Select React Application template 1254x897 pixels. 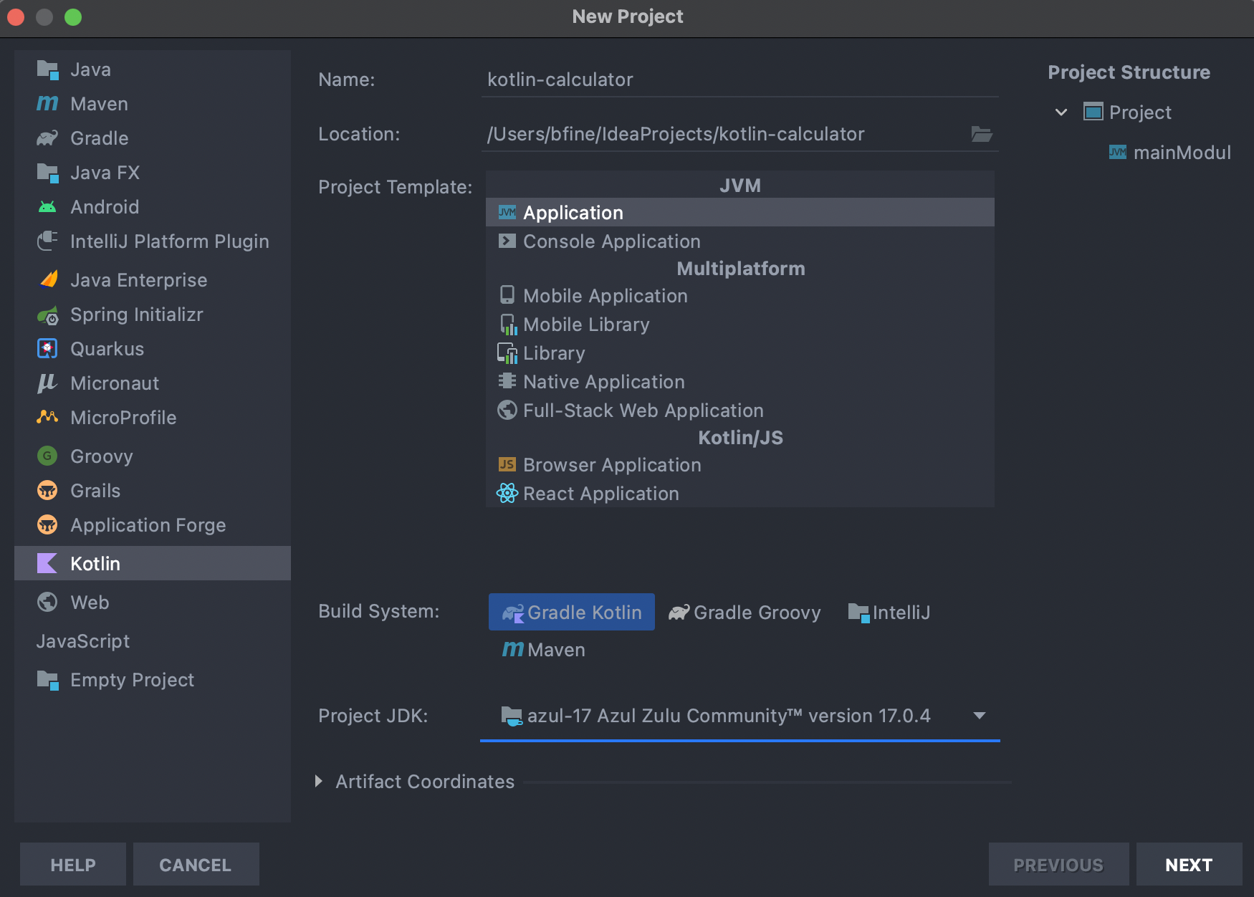click(x=740, y=494)
